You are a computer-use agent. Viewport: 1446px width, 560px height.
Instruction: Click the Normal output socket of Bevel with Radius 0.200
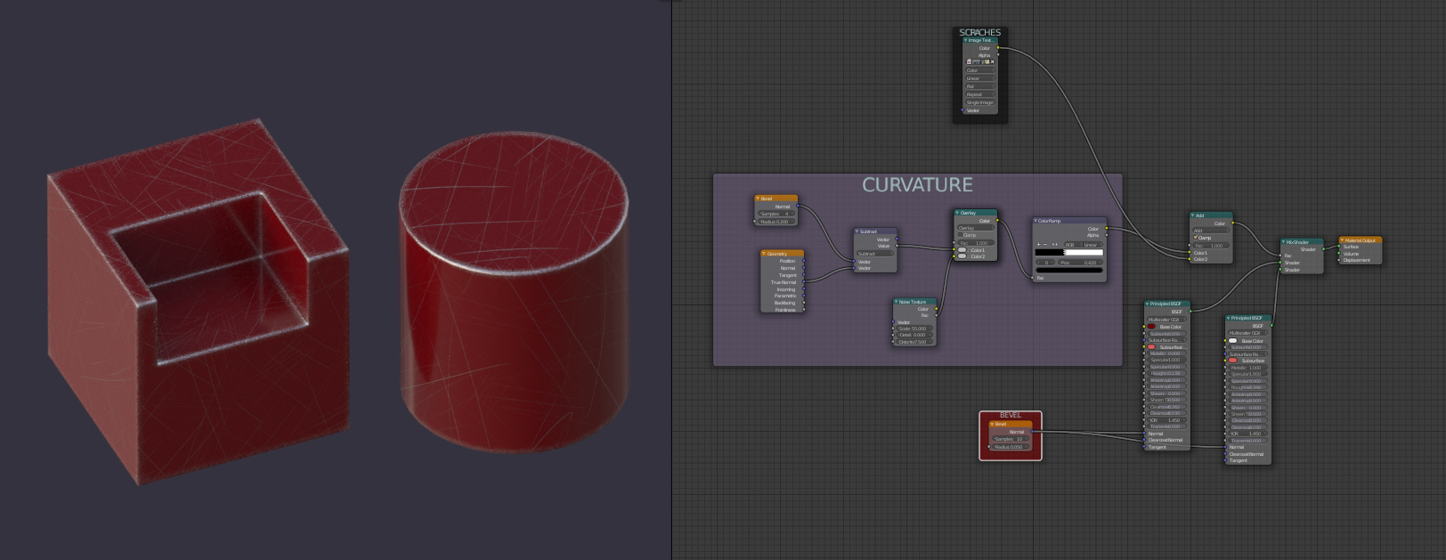tap(798, 206)
